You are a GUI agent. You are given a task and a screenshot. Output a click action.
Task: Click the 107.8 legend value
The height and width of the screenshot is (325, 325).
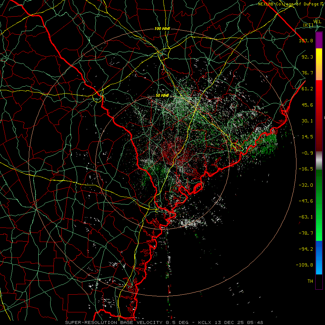pos(306,40)
